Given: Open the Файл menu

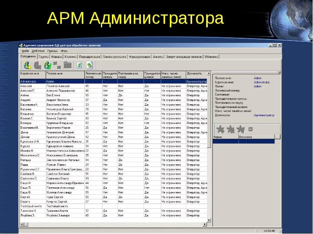Looking at the screenshot, I should [x=25, y=51].
